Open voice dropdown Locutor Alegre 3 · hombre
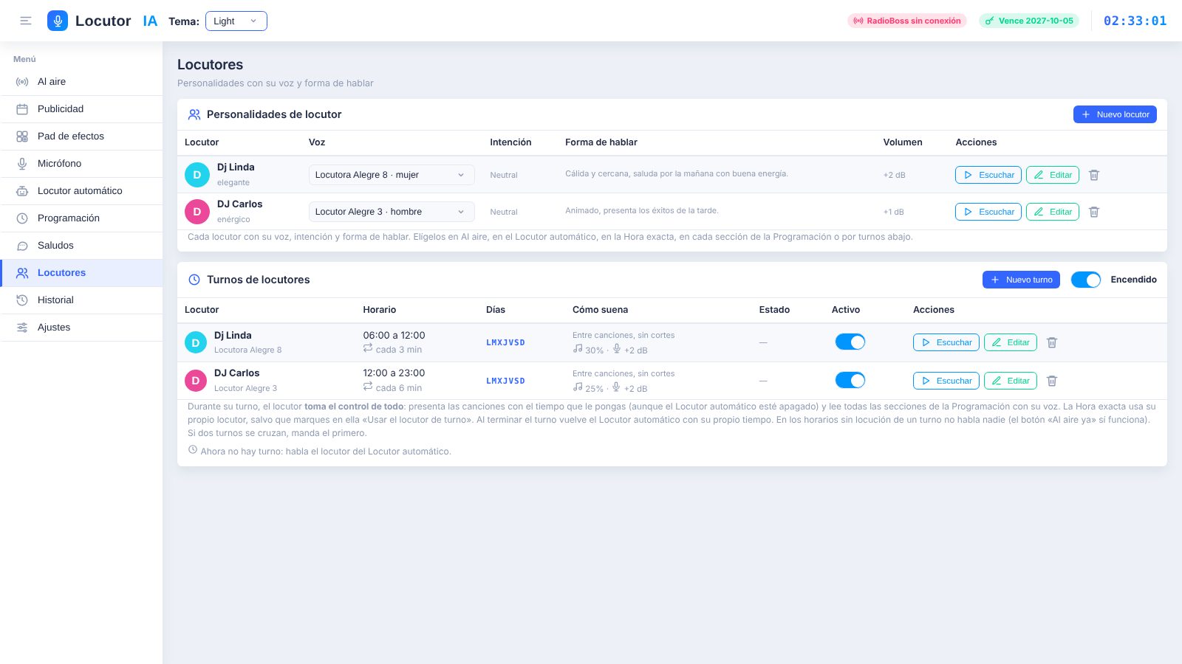 coord(392,212)
